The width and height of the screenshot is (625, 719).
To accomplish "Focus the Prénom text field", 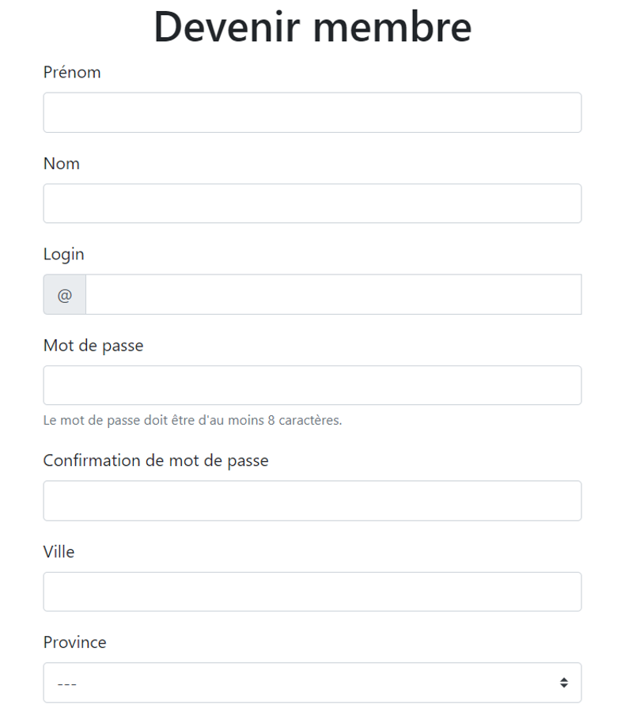I will point(312,112).
